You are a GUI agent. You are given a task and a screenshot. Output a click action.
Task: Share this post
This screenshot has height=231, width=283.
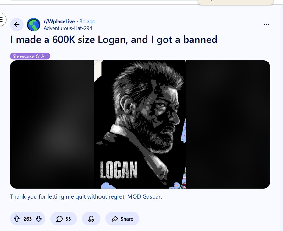pos(122,219)
